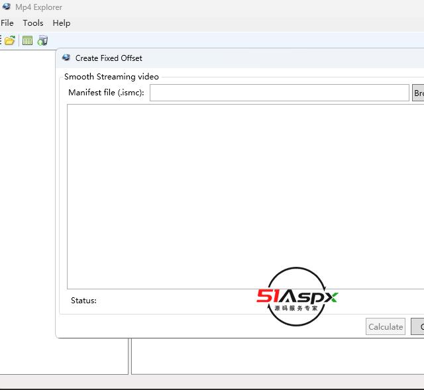Click the 'Create Fixed Offset' dialog title
424x390 pixels.
coord(109,58)
